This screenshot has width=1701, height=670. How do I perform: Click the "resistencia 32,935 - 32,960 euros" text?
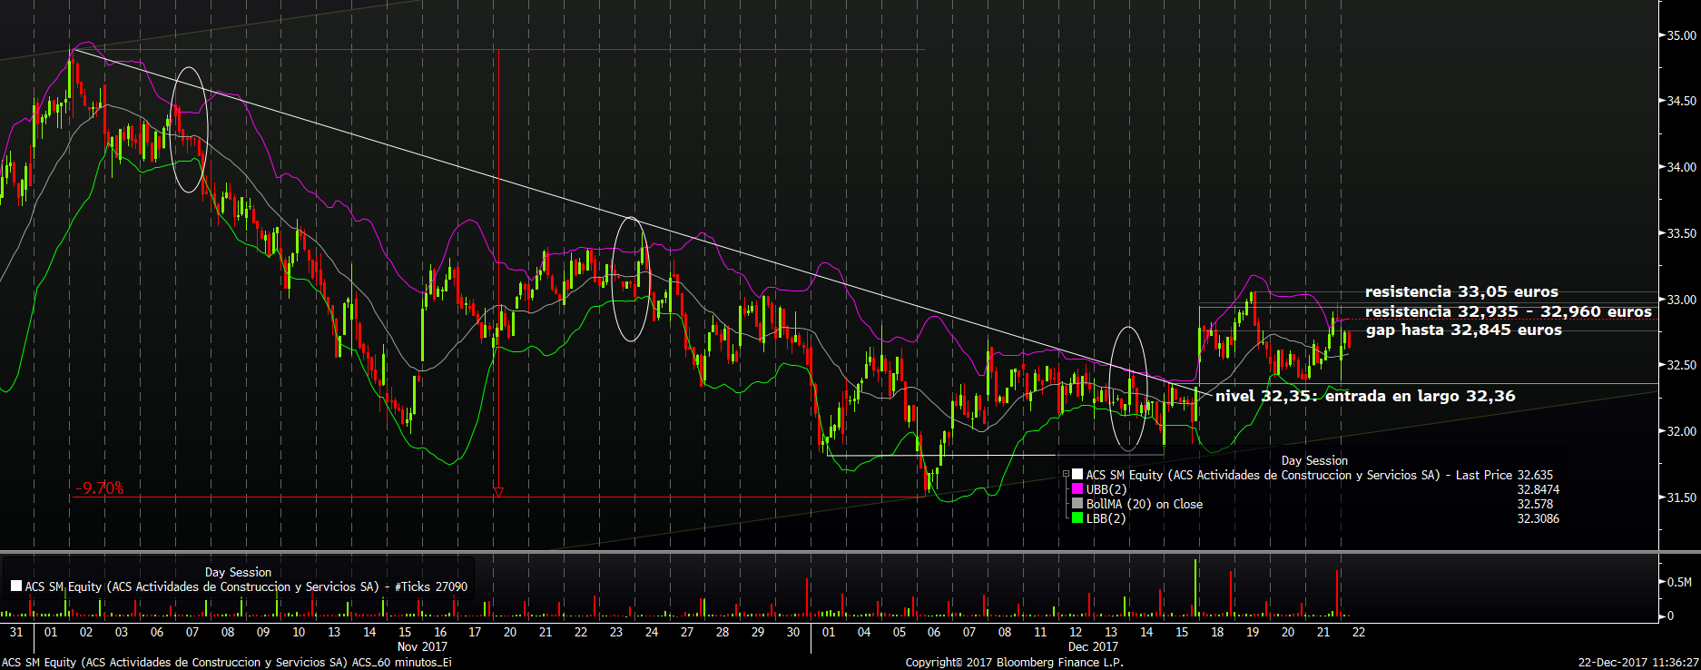[1508, 311]
